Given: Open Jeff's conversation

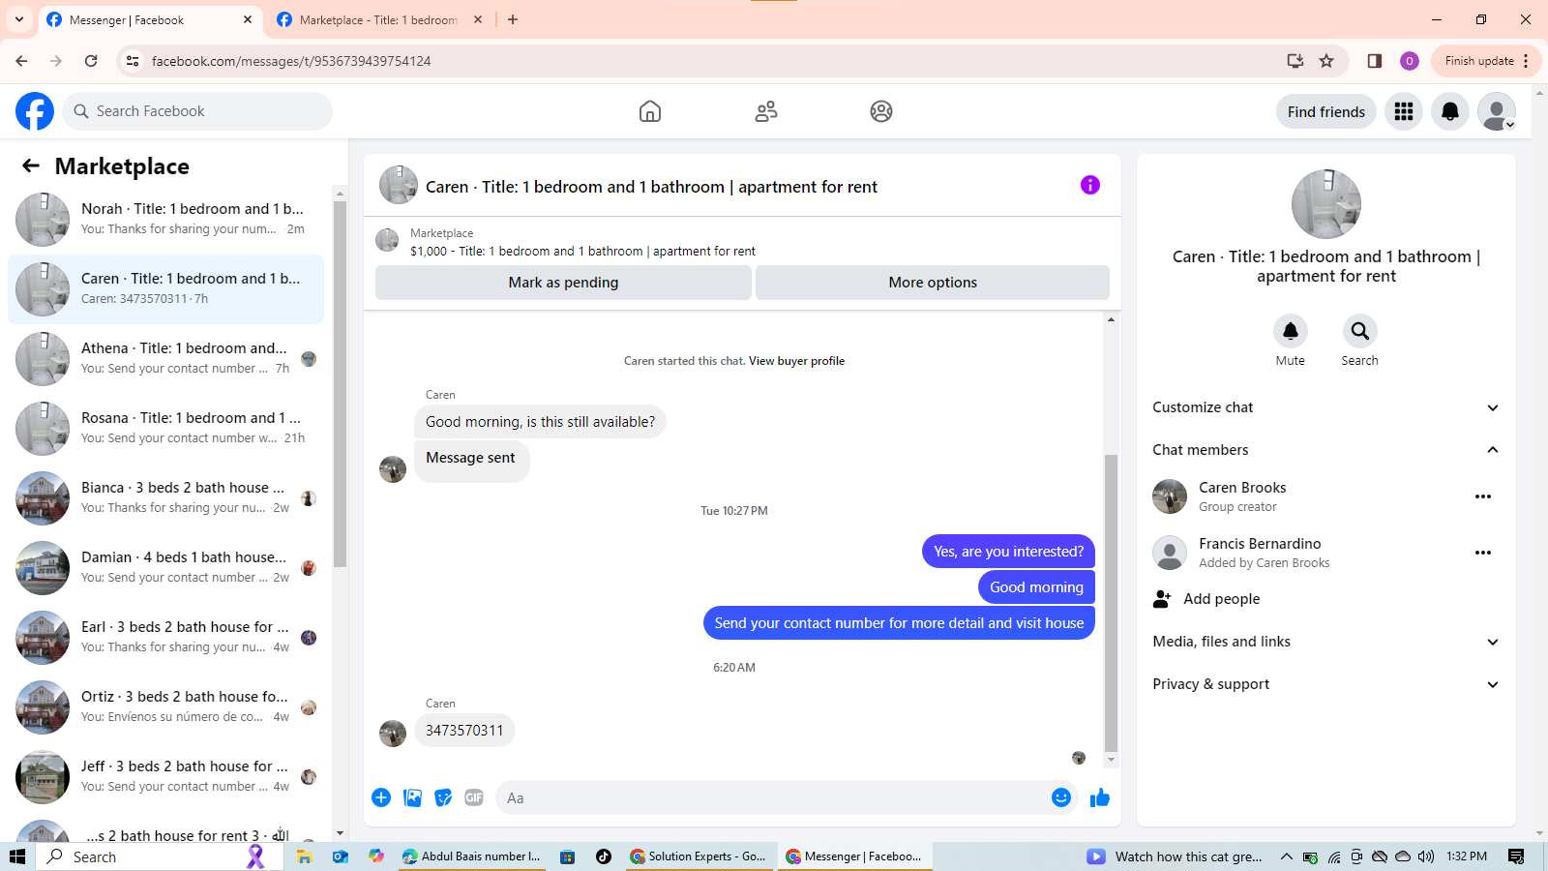Looking at the screenshot, I should (x=166, y=777).
